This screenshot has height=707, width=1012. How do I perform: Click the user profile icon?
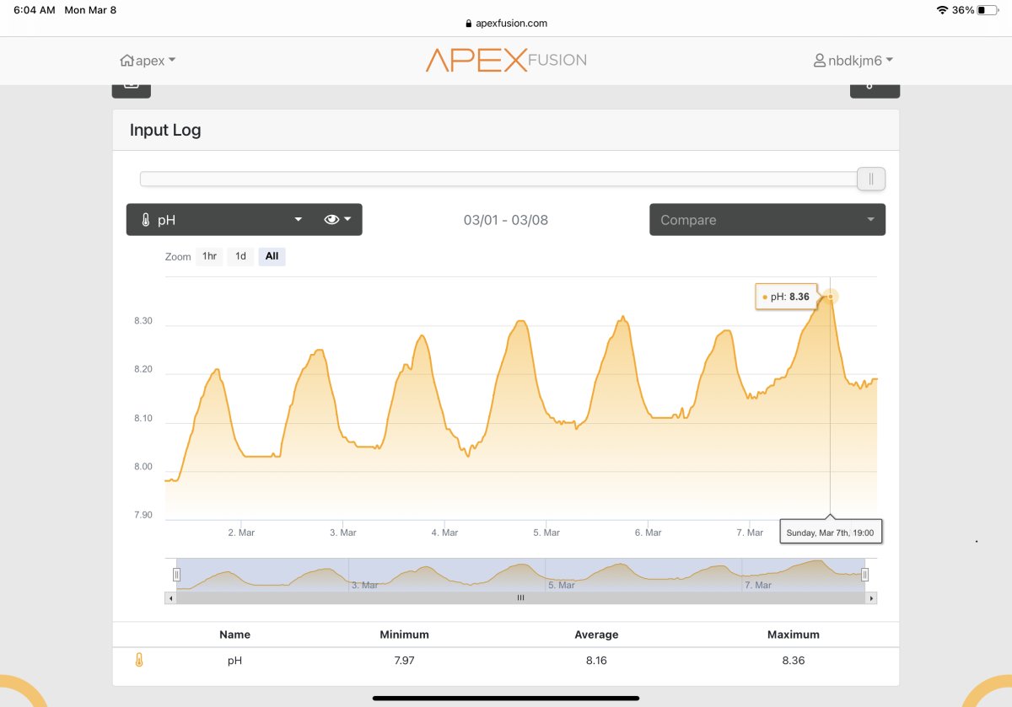pos(819,61)
